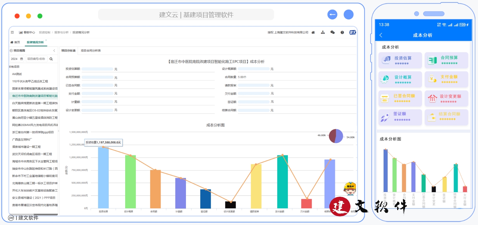This screenshot has height=225, width=478.
Task: Collapse the 项目视图 panel with chevron
Action: tap(54, 51)
